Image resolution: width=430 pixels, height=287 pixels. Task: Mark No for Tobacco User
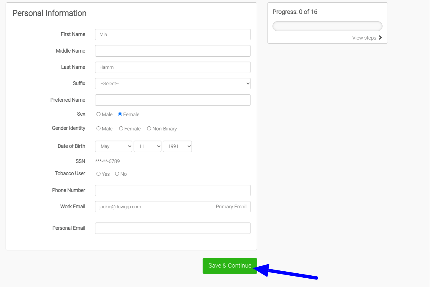pos(117,174)
